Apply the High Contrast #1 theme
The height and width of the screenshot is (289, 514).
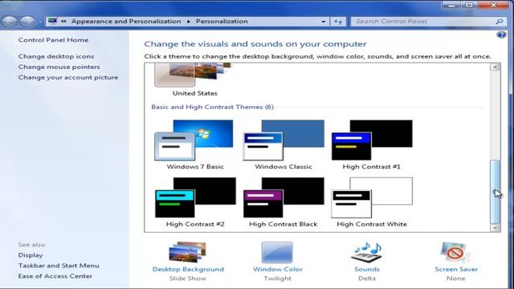[x=371, y=144]
